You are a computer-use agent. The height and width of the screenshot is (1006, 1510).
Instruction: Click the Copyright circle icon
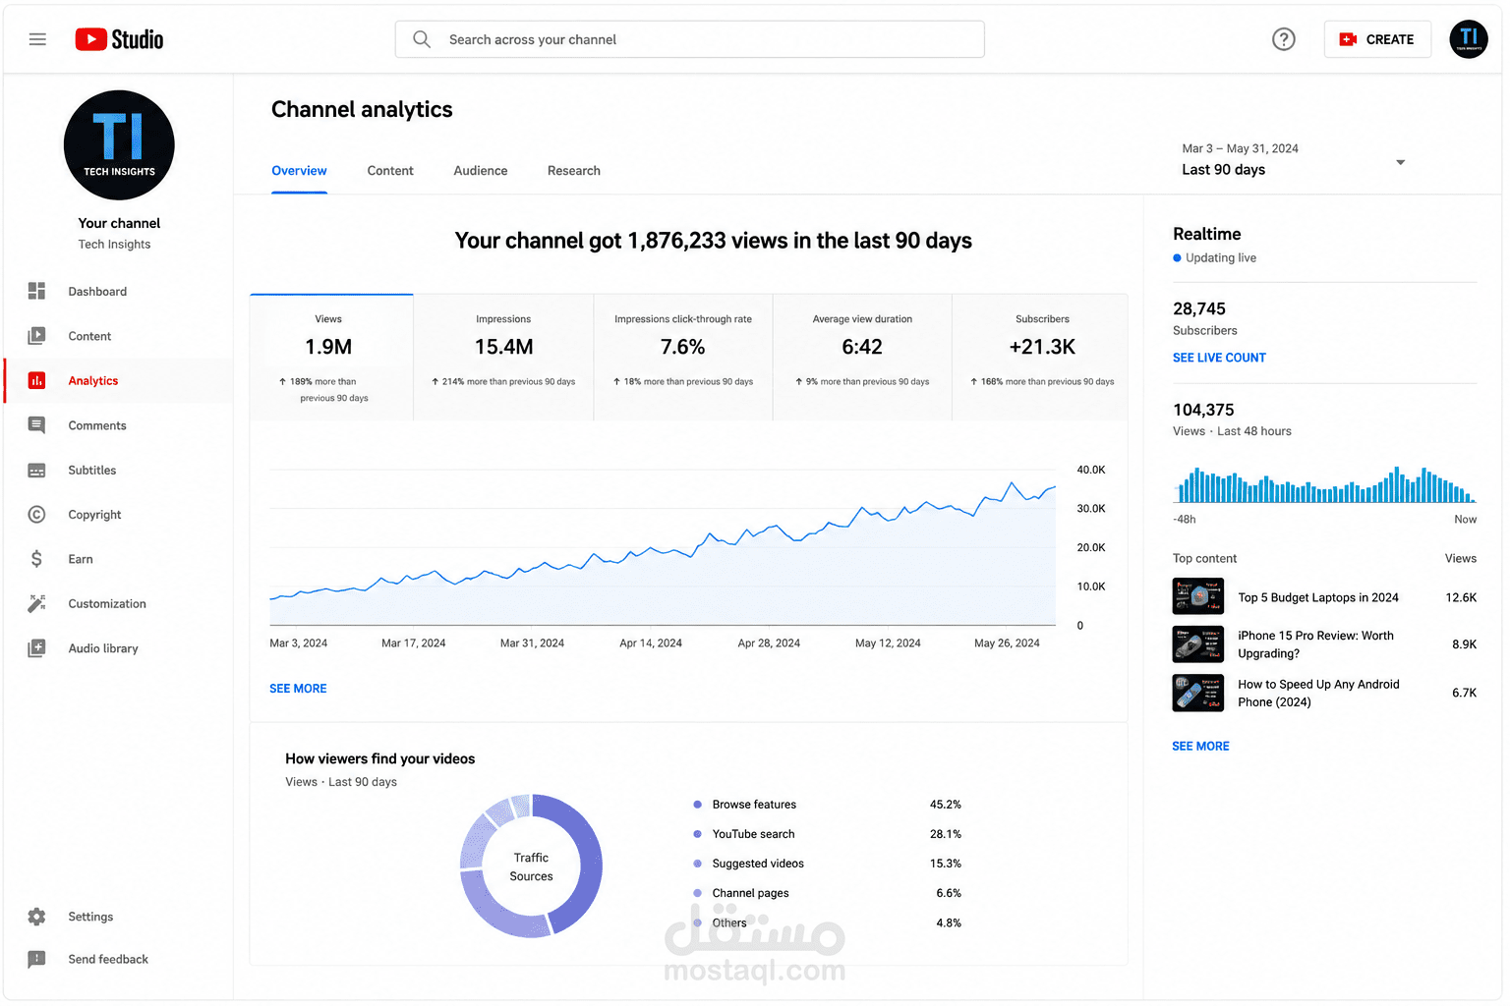36,515
